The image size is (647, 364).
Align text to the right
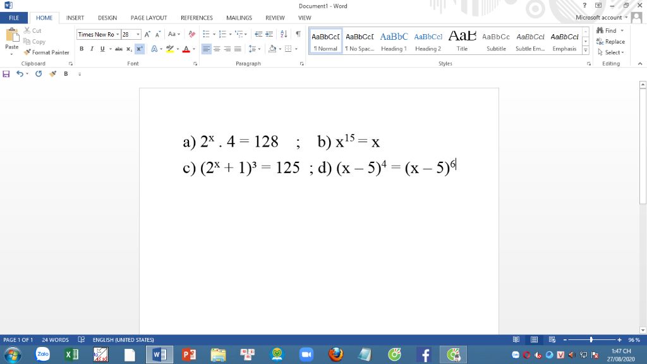click(x=227, y=49)
